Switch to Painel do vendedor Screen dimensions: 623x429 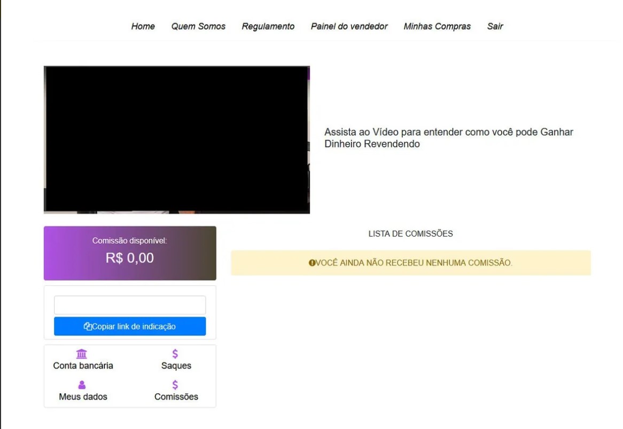click(x=348, y=26)
